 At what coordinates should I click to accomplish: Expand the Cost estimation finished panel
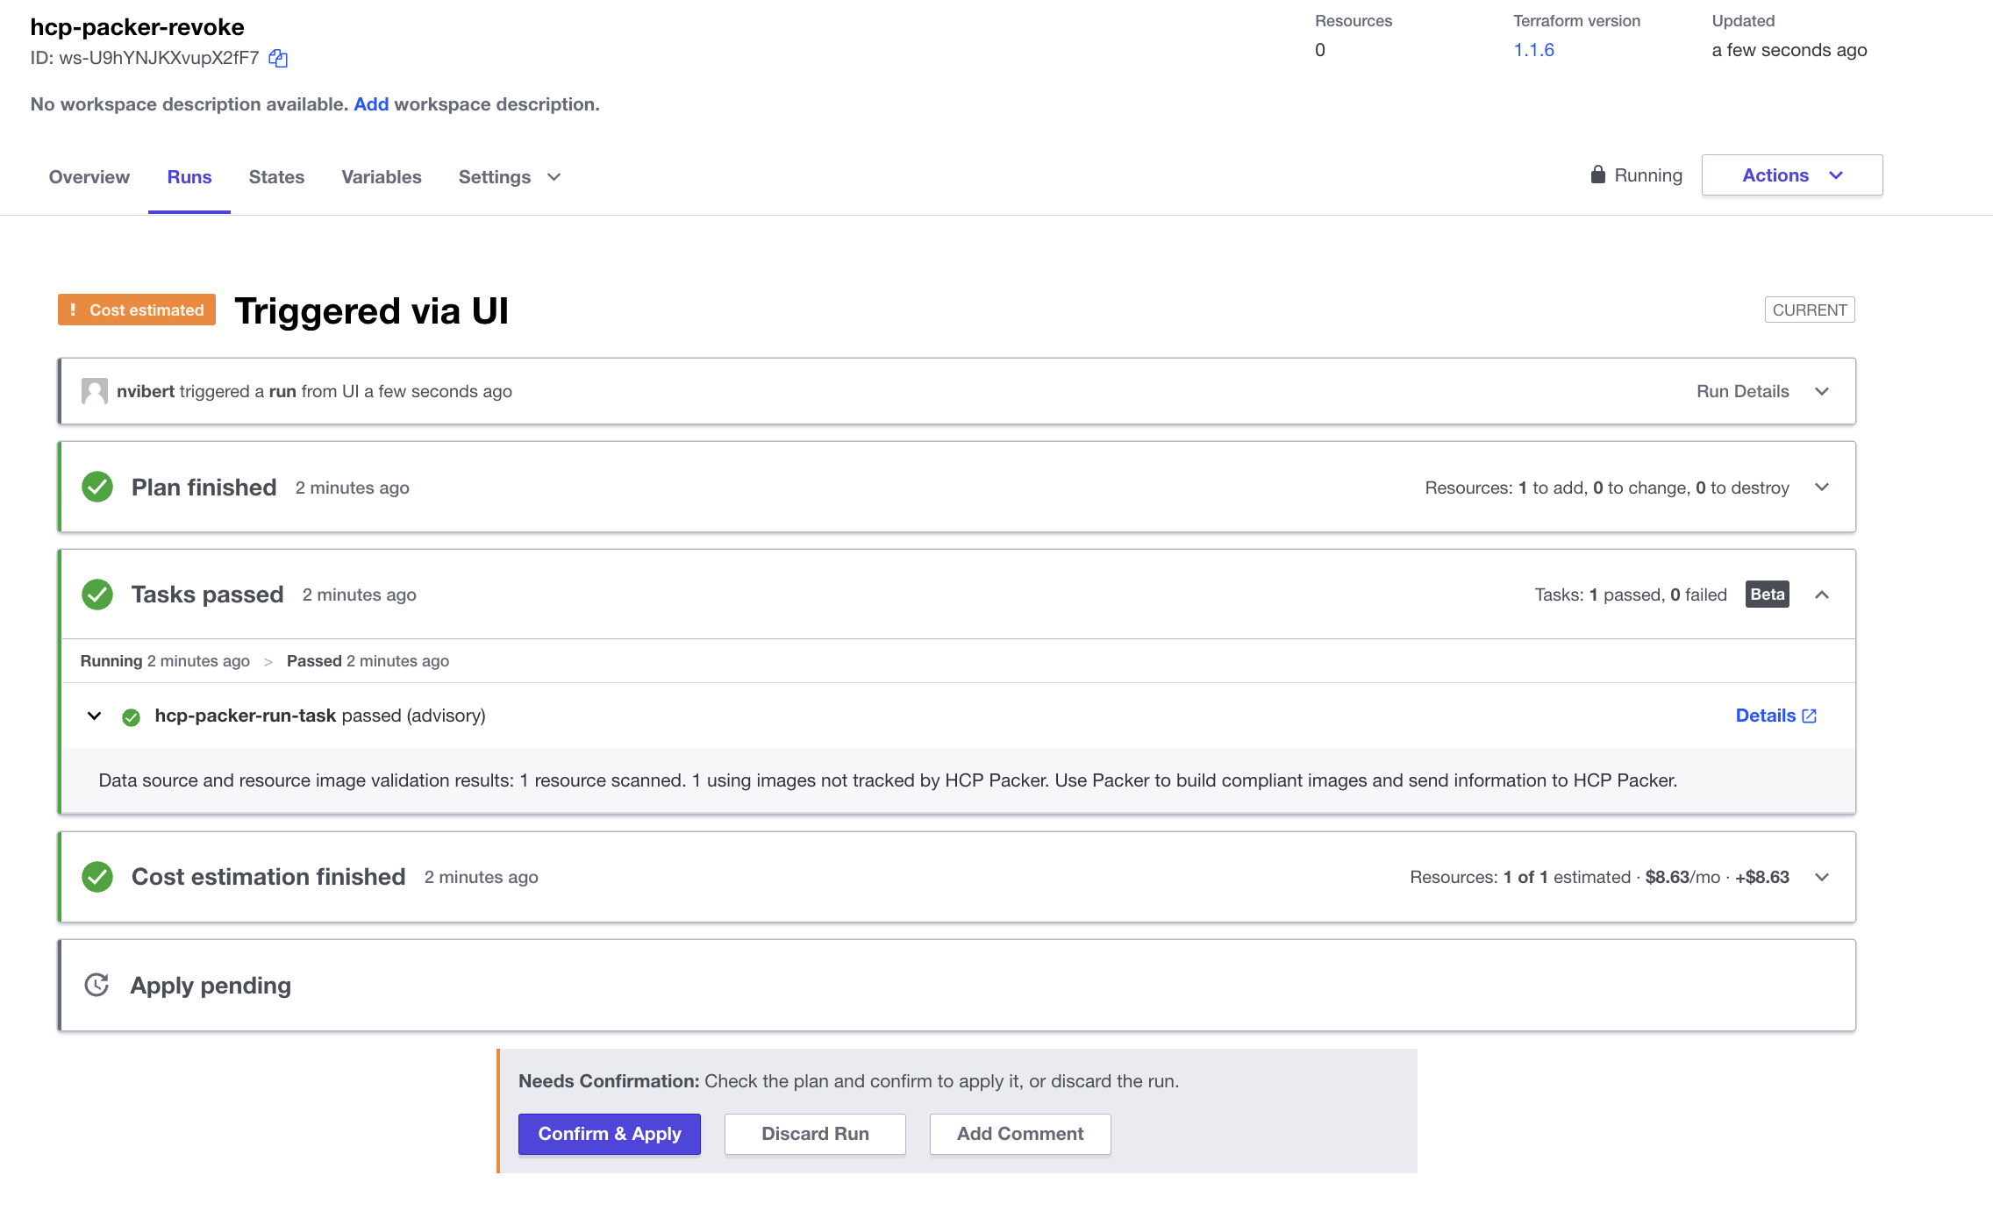(x=1821, y=877)
